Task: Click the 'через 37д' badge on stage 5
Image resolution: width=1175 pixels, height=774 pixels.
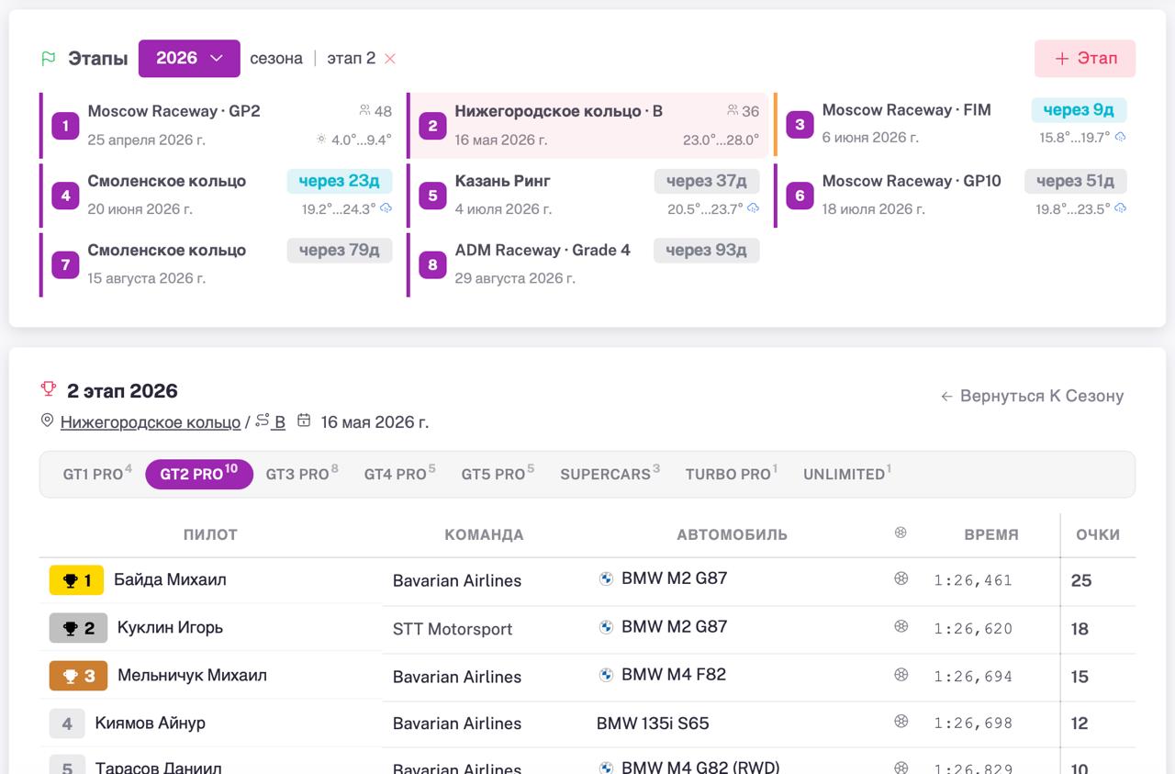Action: pos(706,181)
